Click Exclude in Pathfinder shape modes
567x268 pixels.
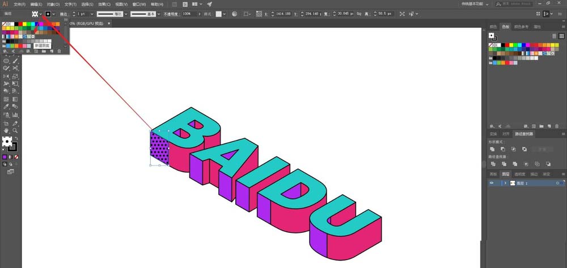coord(524,149)
